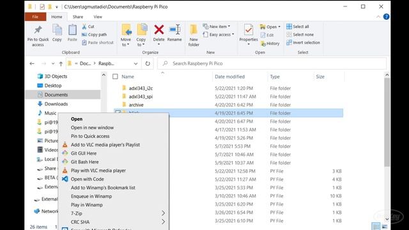
Task: Click the Cut scissors icon
Action: pos(84,27)
